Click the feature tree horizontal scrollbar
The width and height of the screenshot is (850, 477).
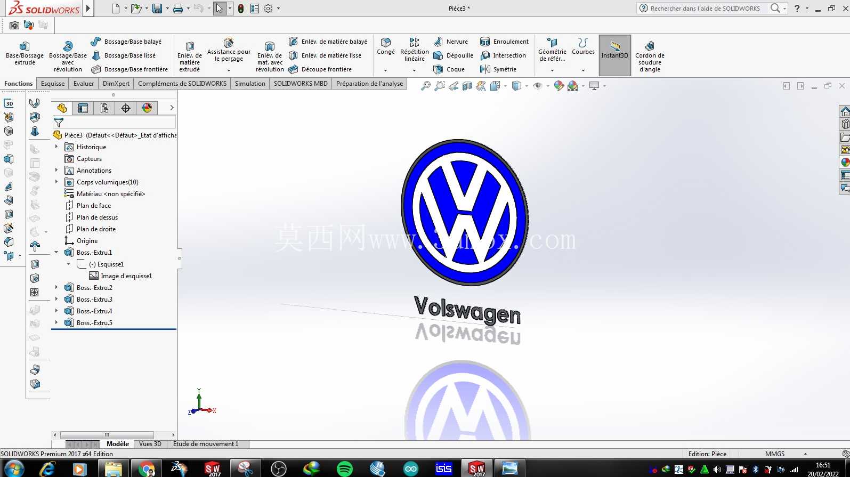click(x=107, y=435)
